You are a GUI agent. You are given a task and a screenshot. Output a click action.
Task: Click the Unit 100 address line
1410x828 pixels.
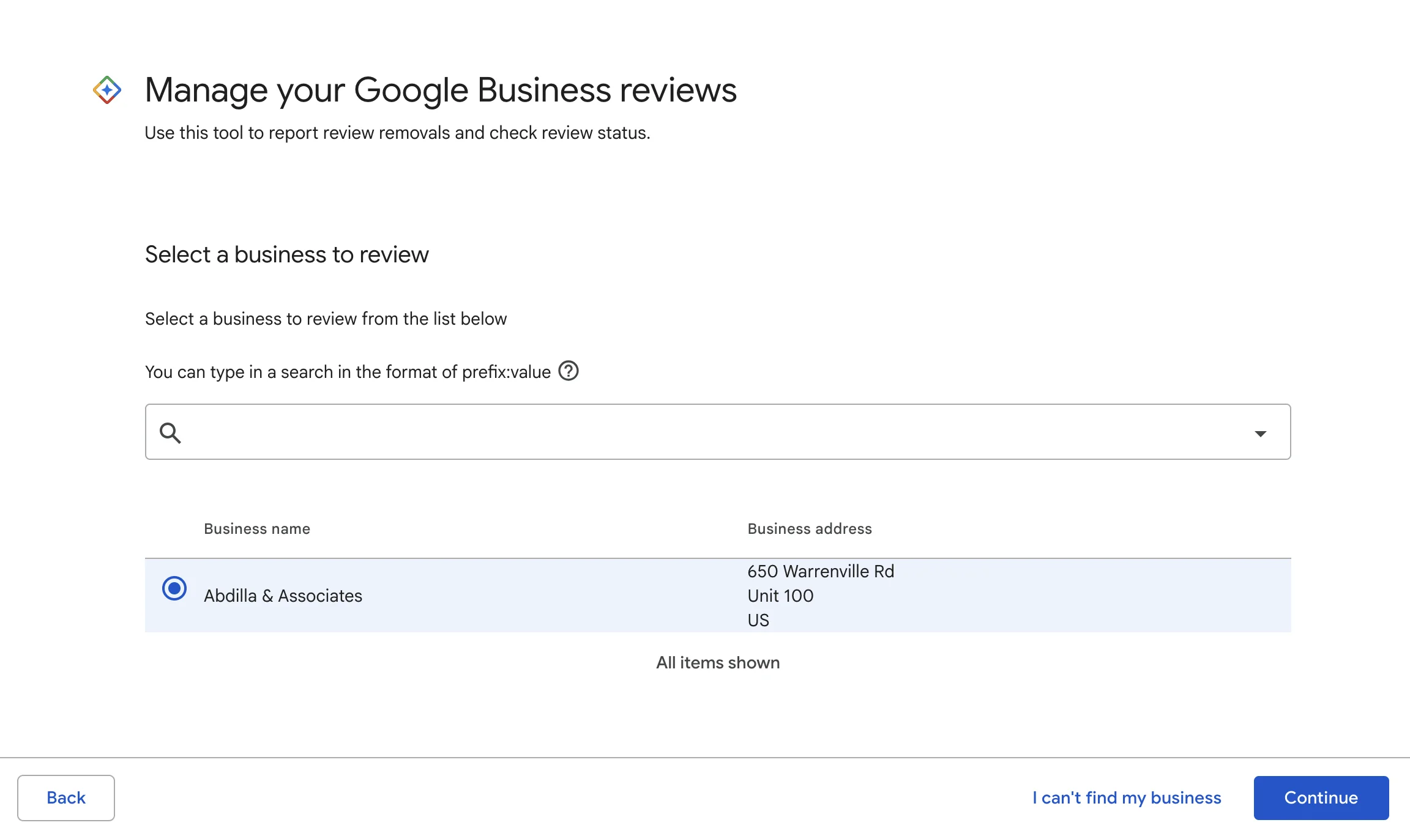pyautogui.click(x=780, y=596)
